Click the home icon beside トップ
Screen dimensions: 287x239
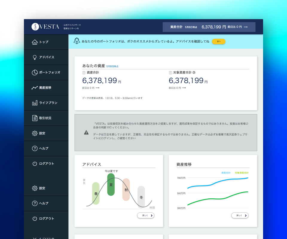tap(35, 42)
